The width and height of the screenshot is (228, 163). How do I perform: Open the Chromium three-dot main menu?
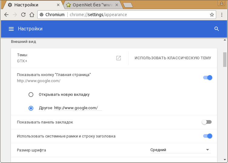pos(221,15)
